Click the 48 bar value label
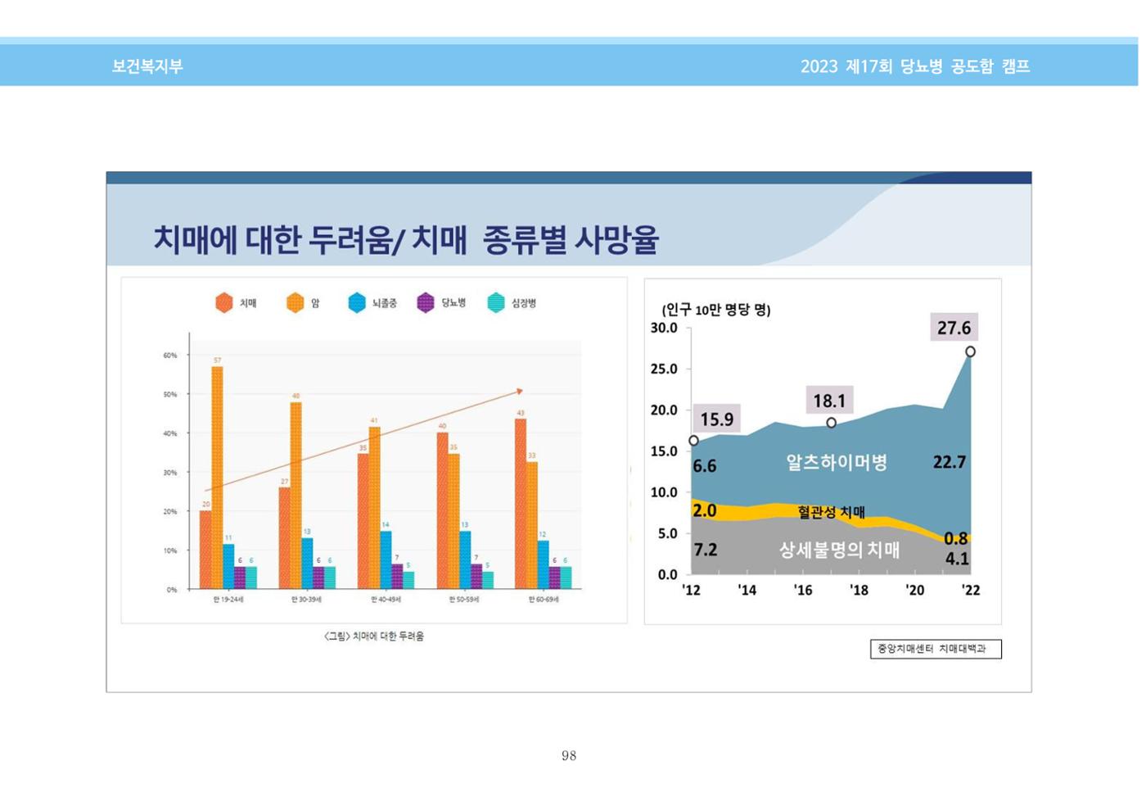The height and width of the screenshot is (811, 1146). click(296, 396)
